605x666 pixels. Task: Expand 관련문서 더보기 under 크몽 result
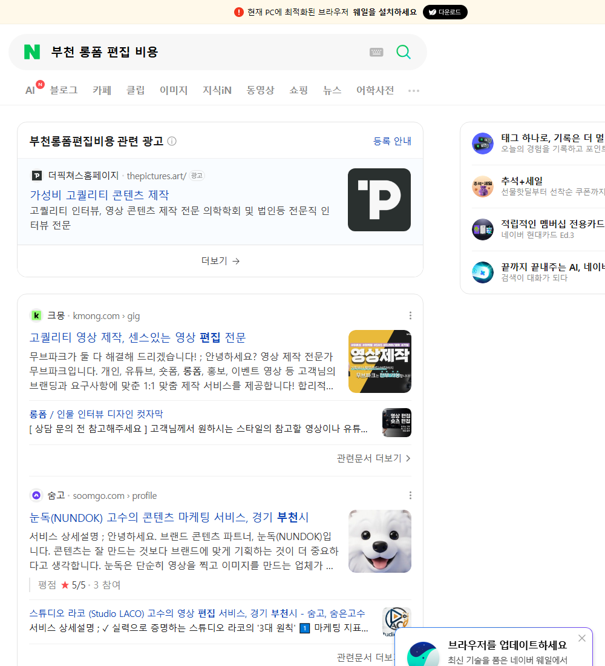tap(374, 458)
